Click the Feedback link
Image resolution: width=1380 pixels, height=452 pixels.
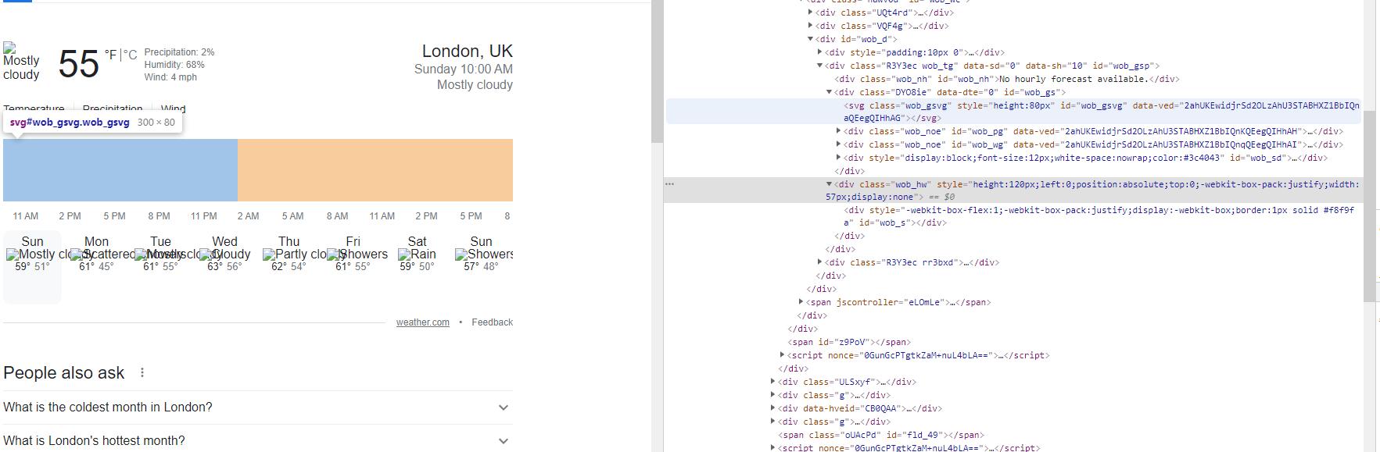point(492,322)
